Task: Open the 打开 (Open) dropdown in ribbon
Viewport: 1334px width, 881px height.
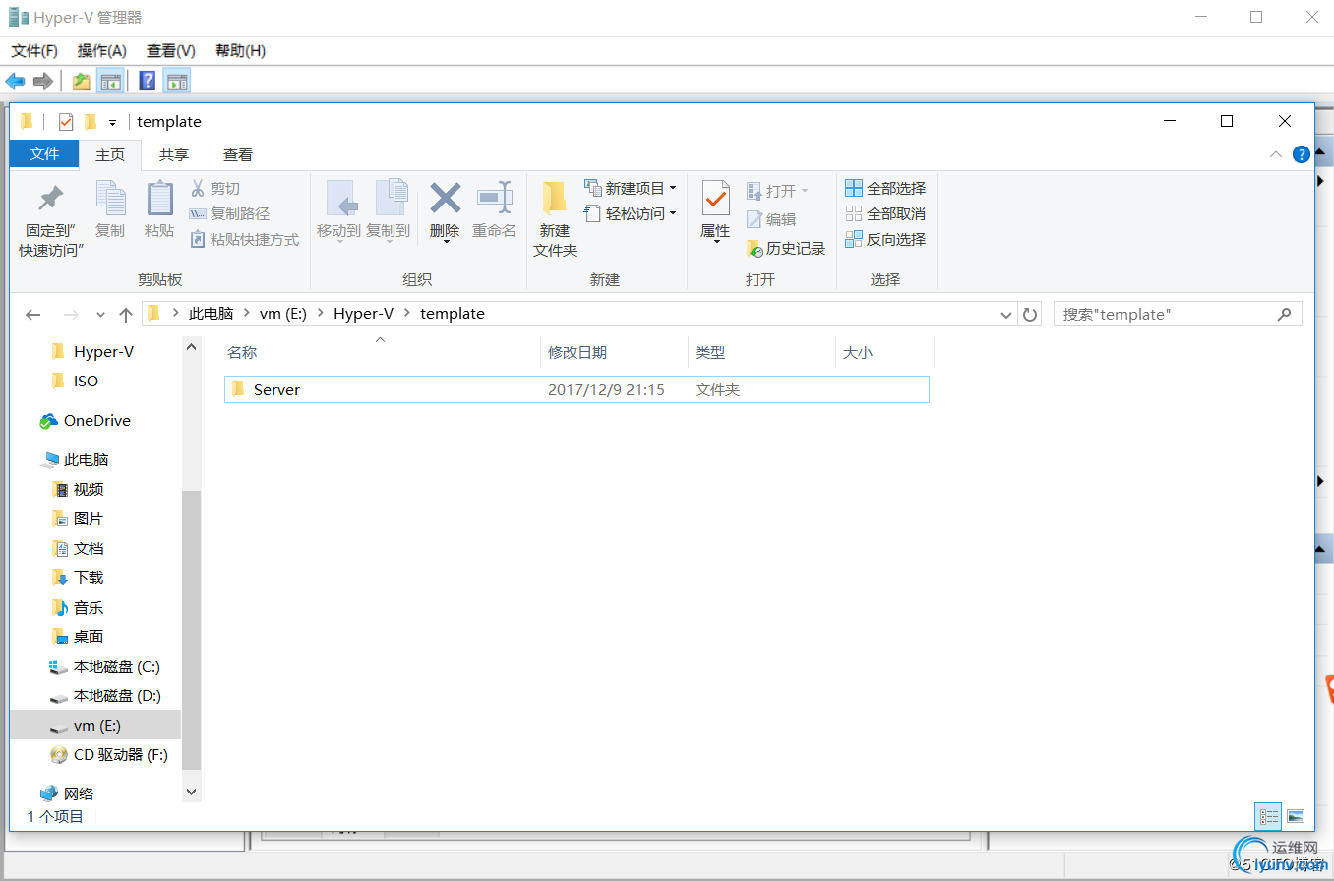Action: pos(778,191)
